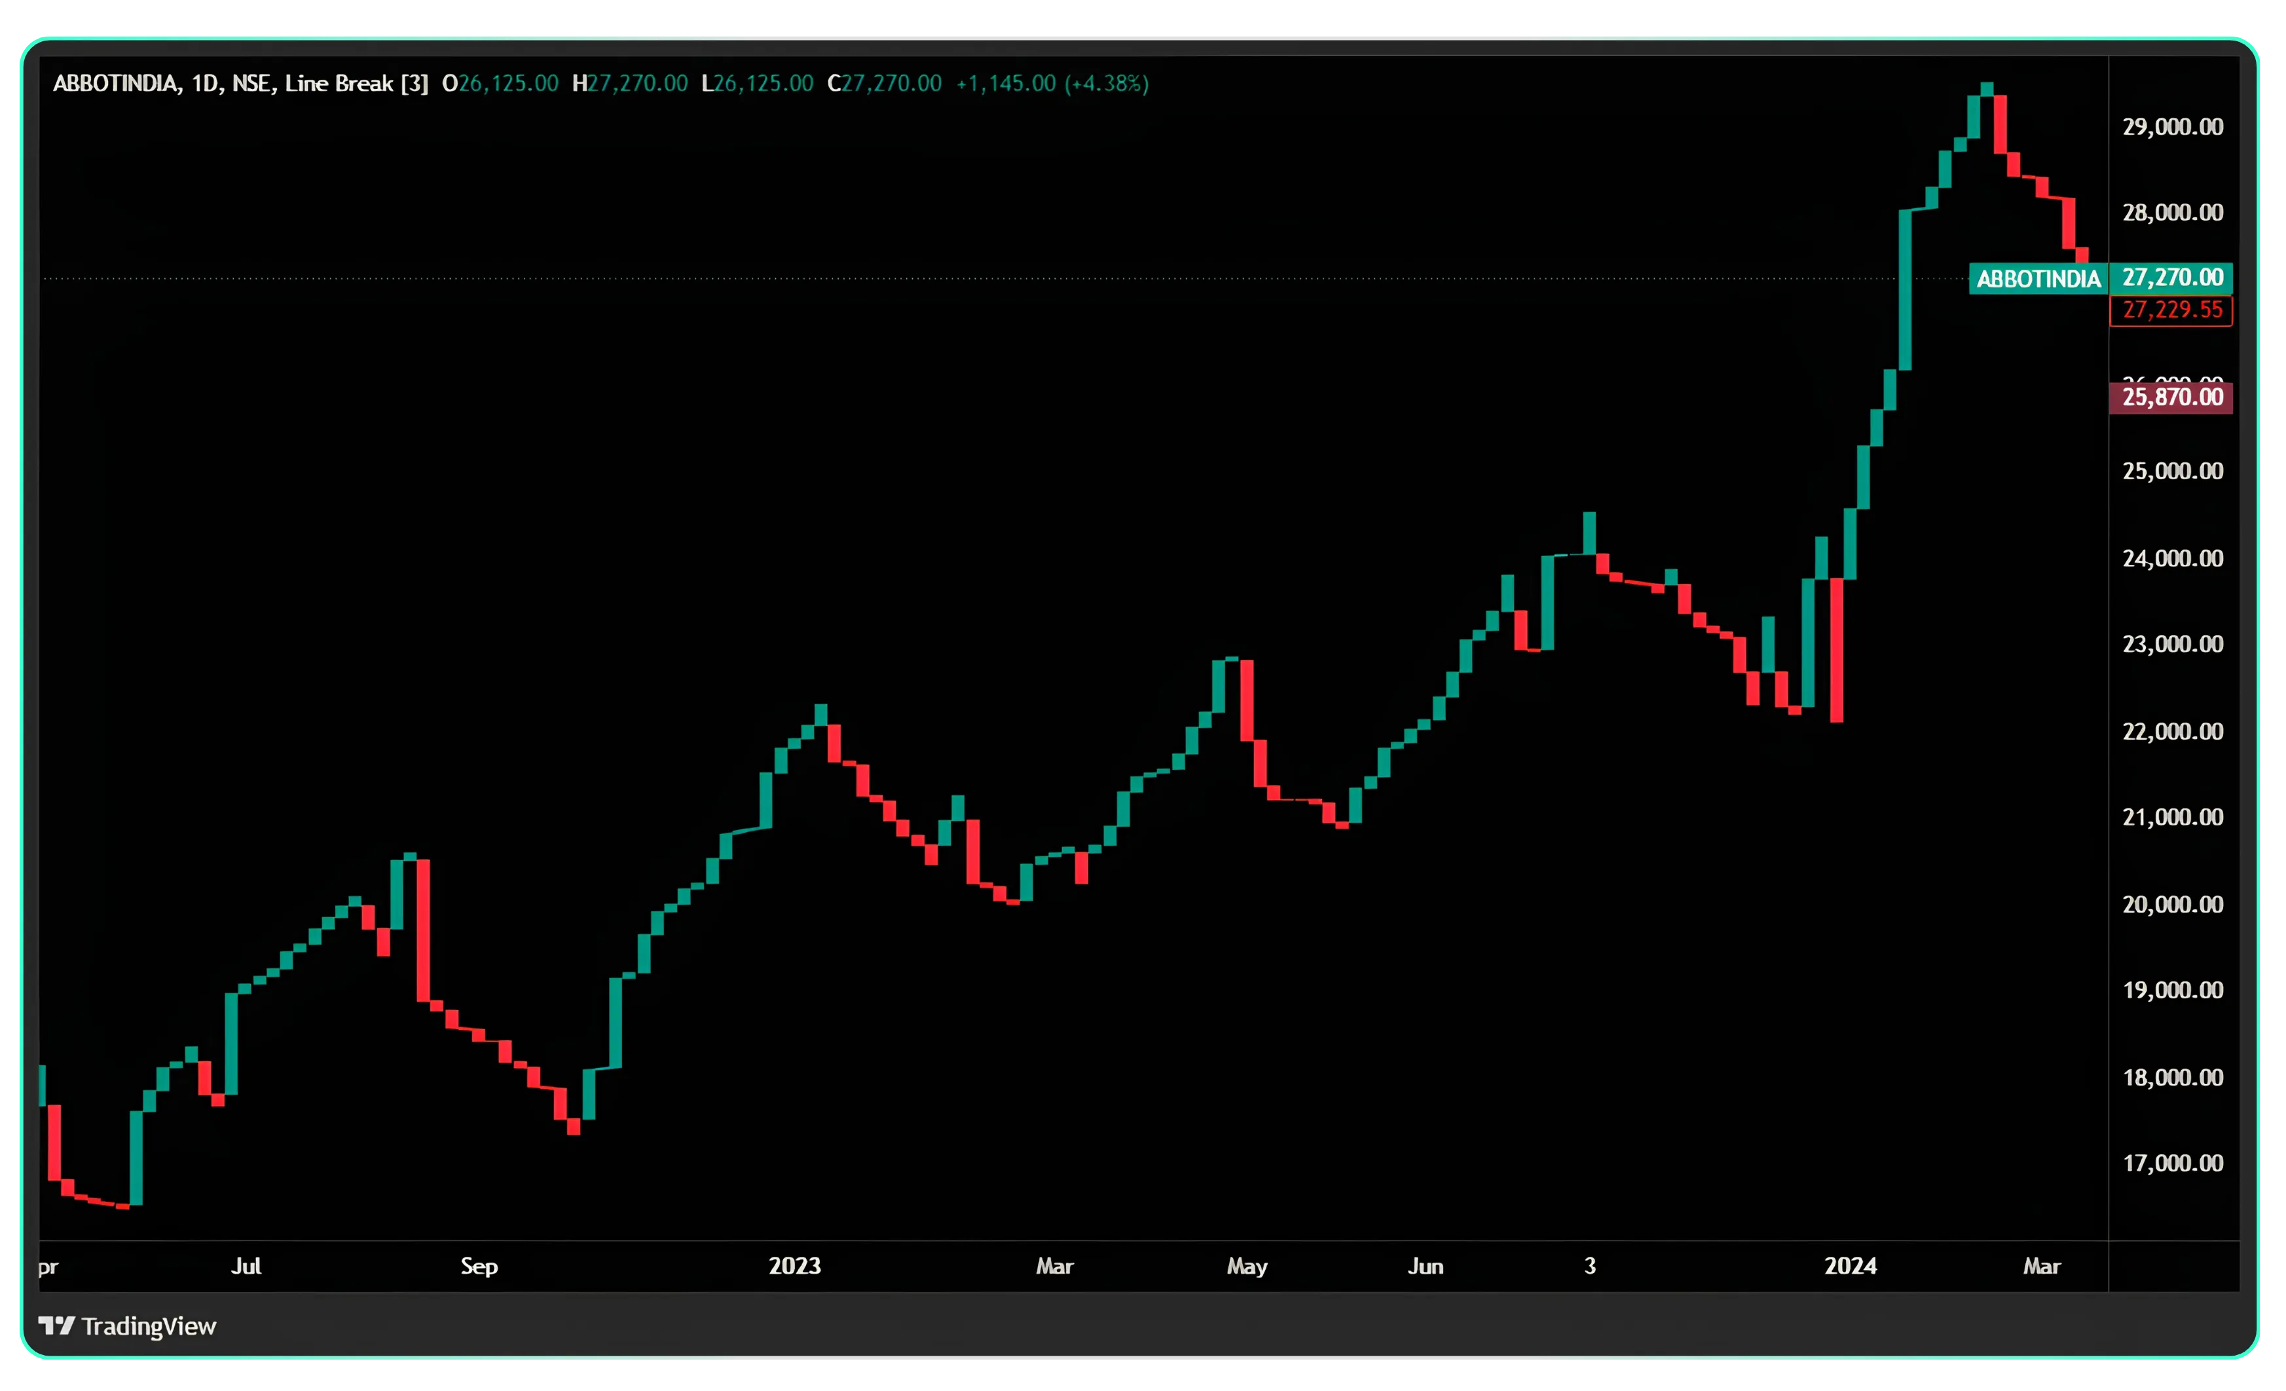Click the red-outlined 27,229.55 price tag
The image size is (2286, 1391).
2171,311
